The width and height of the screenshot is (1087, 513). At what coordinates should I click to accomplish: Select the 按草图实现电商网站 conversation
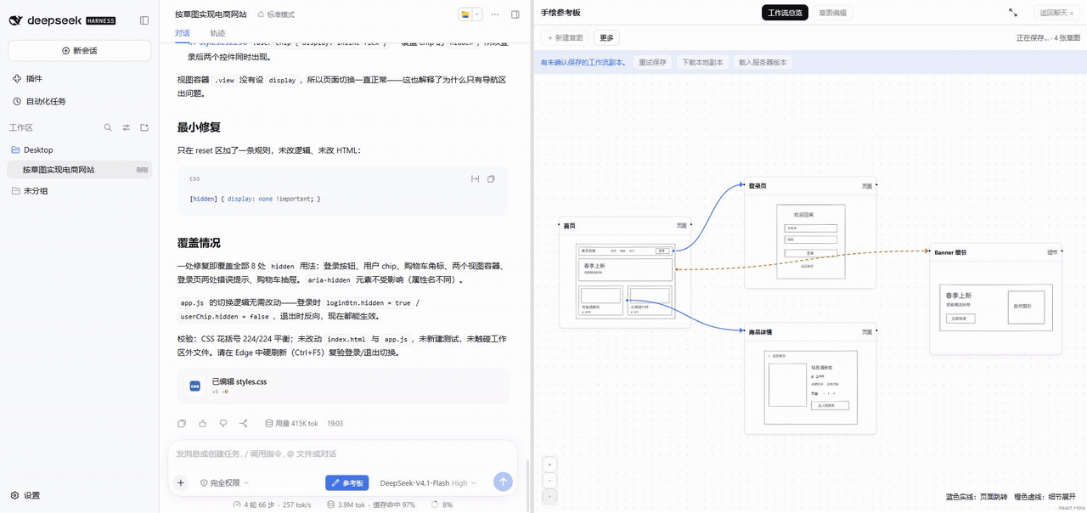coord(80,170)
